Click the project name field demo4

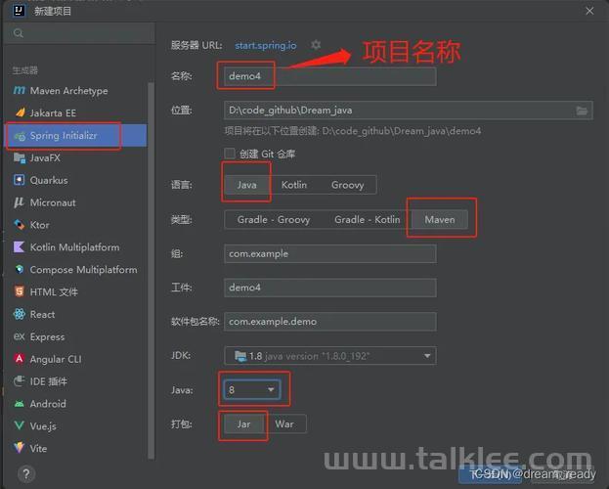click(329, 76)
